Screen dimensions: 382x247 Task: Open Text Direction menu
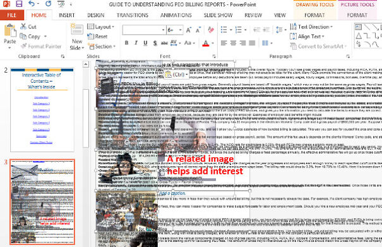(x=311, y=27)
